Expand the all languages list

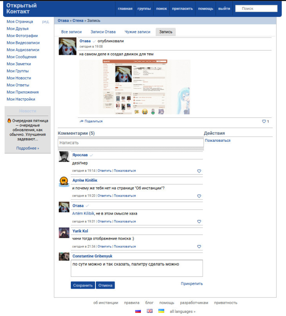(182, 311)
